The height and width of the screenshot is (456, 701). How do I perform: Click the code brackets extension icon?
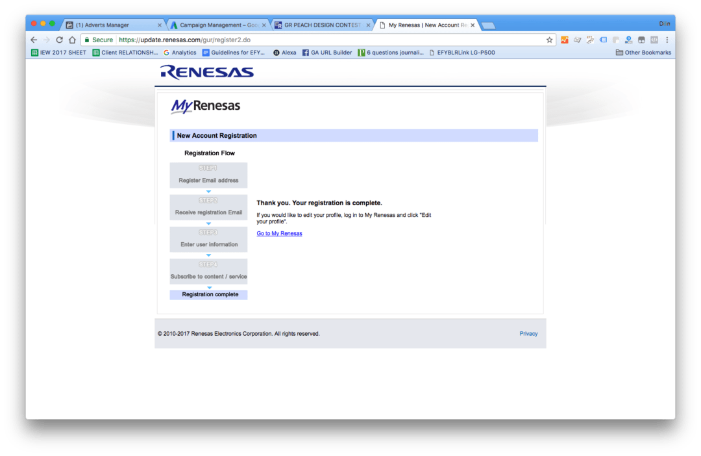coord(654,40)
